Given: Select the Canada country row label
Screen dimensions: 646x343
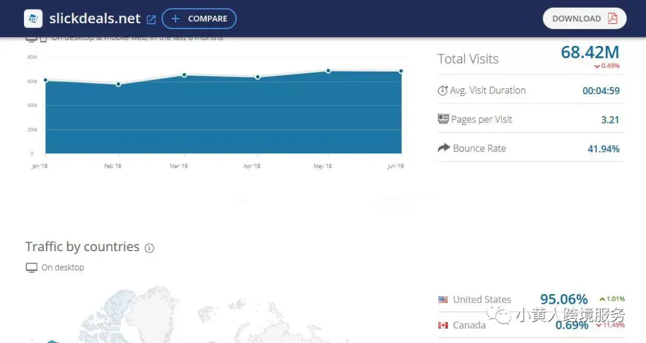Looking at the screenshot, I should click(470, 325).
